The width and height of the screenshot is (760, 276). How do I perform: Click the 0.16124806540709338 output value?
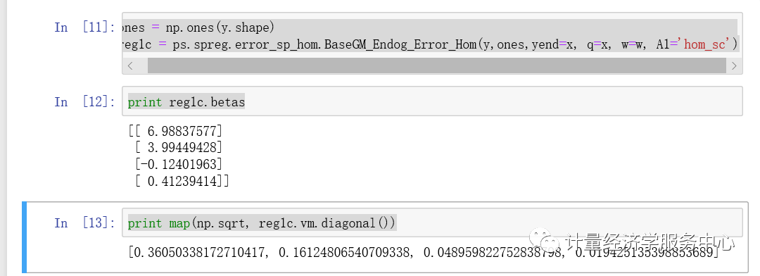tap(346, 253)
